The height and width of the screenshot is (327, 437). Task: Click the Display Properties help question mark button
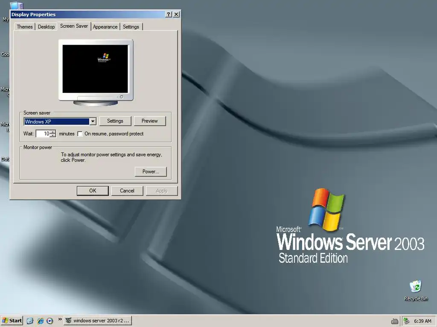click(x=168, y=14)
